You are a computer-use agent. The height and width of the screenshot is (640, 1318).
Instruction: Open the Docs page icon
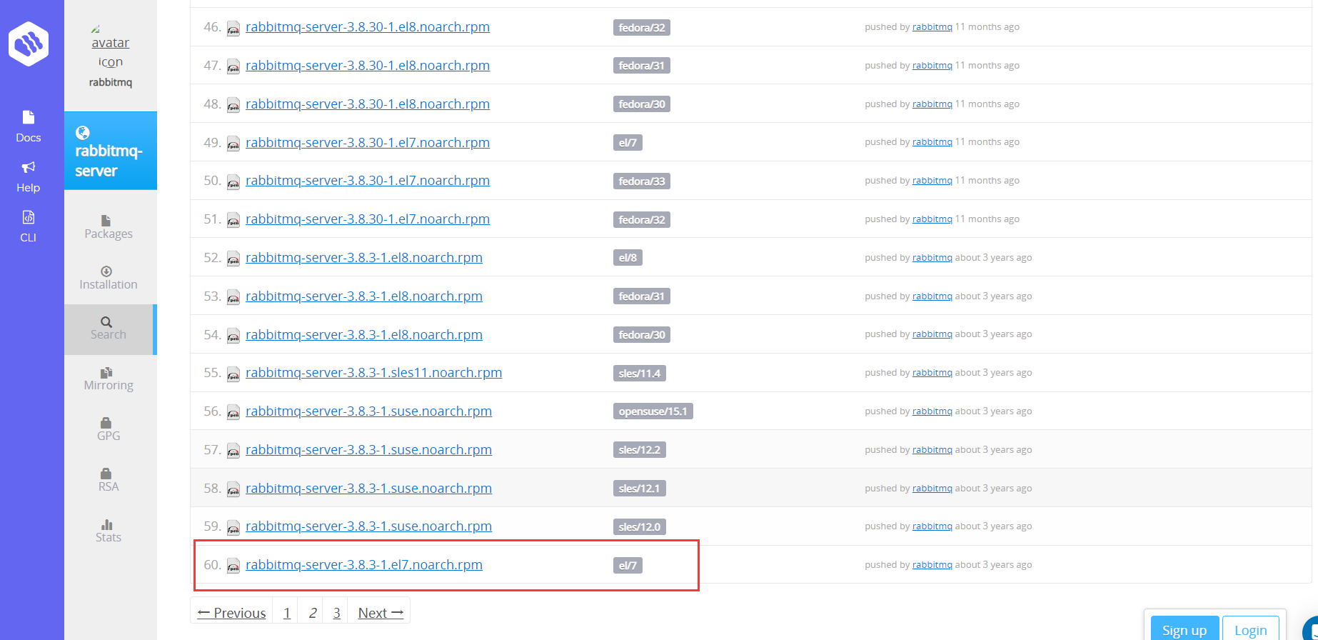(29, 117)
